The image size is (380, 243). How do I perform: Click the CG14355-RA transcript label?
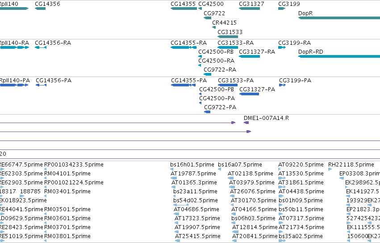tap(188, 43)
